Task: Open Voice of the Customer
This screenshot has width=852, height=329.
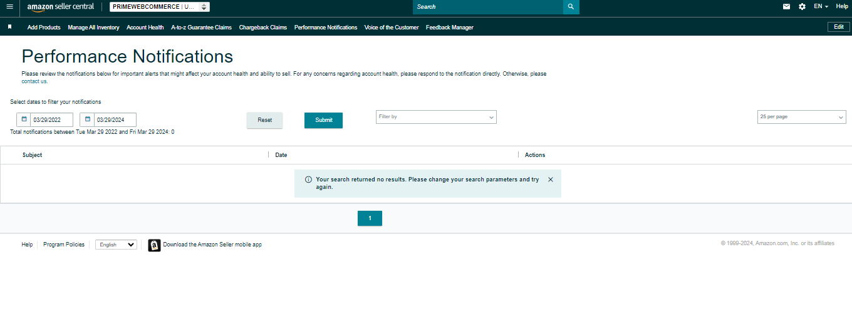Action: tap(392, 28)
